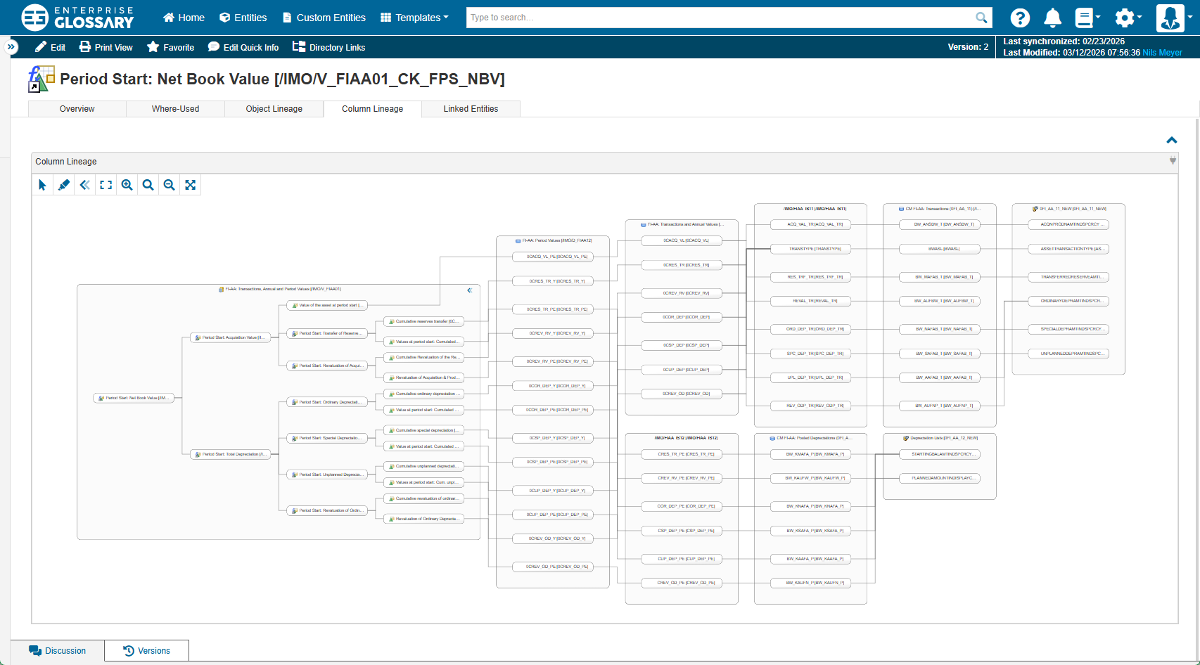Open the settings gear dropdown

(1128, 18)
